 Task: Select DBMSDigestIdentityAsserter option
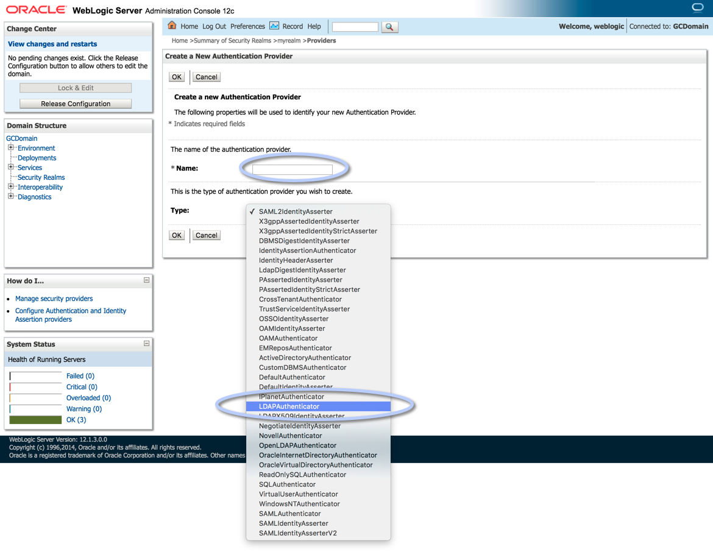tap(318, 241)
